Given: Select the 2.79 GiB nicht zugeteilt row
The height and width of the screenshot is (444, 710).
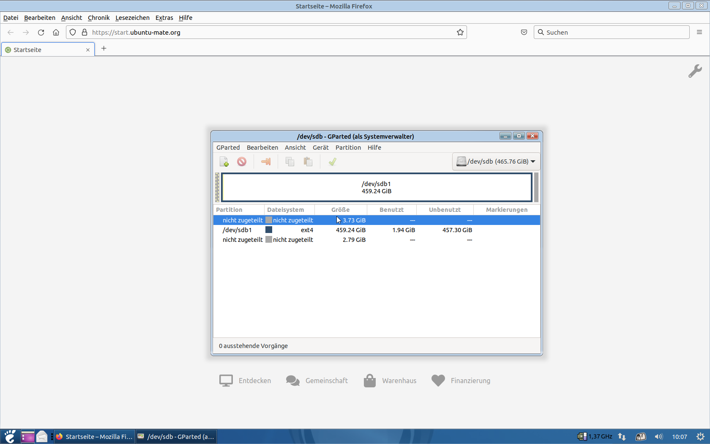Looking at the screenshot, I should [377, 240].
